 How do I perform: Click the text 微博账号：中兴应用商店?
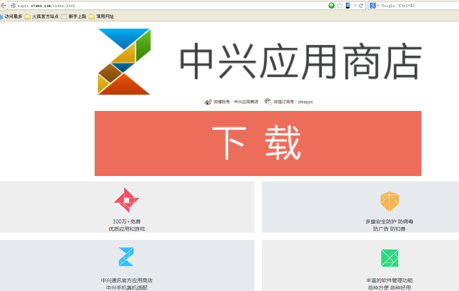(236, 102)
